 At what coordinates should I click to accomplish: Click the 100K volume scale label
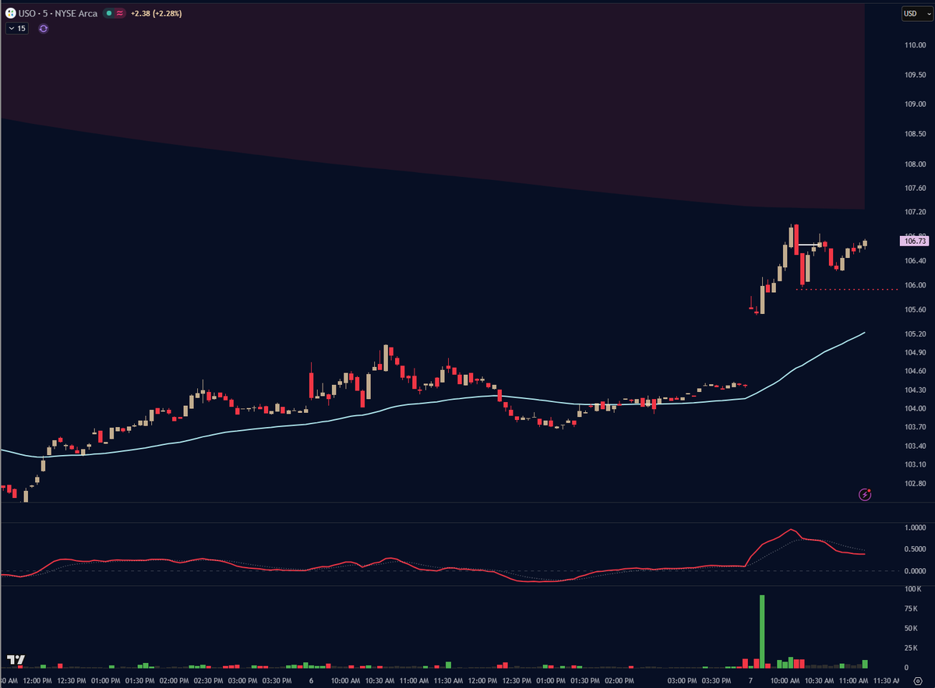tap(912, 589)
